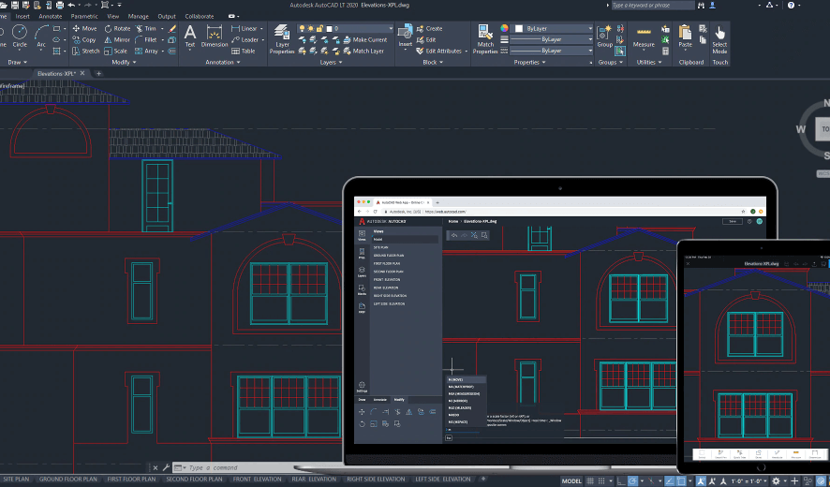The height and width of the screenshot is (487, 830).
Task: Click the Match Layer button
Action: tap(363, 52)
